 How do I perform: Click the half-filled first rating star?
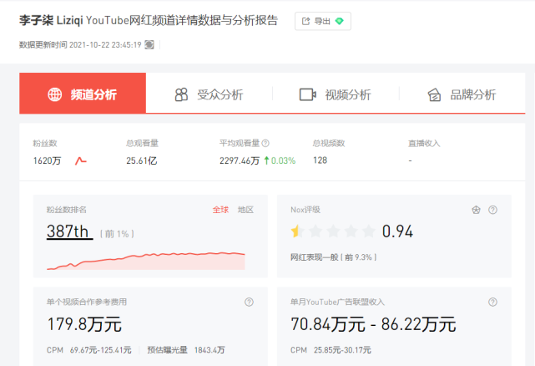point(295,231)
